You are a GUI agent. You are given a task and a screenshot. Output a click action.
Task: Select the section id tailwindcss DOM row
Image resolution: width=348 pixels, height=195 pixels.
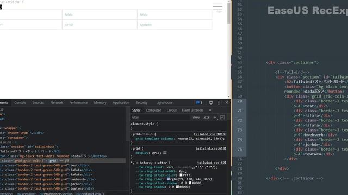(63, 147)
